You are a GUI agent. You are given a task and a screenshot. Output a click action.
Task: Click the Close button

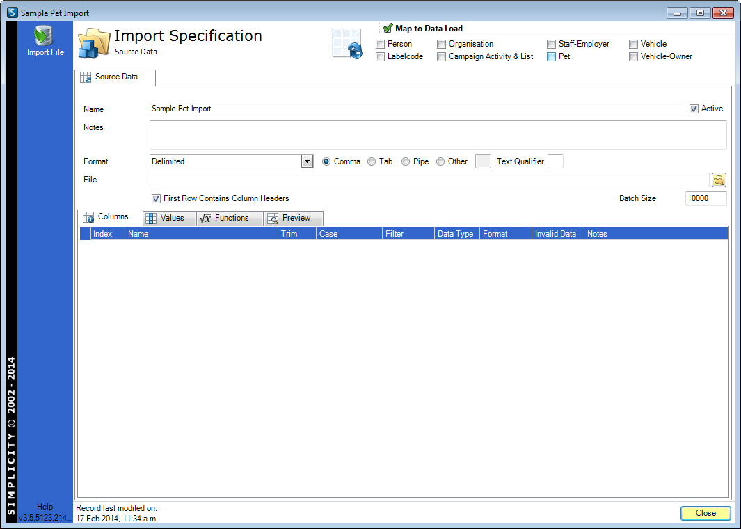pyautogui.click(x=706, y=513)
